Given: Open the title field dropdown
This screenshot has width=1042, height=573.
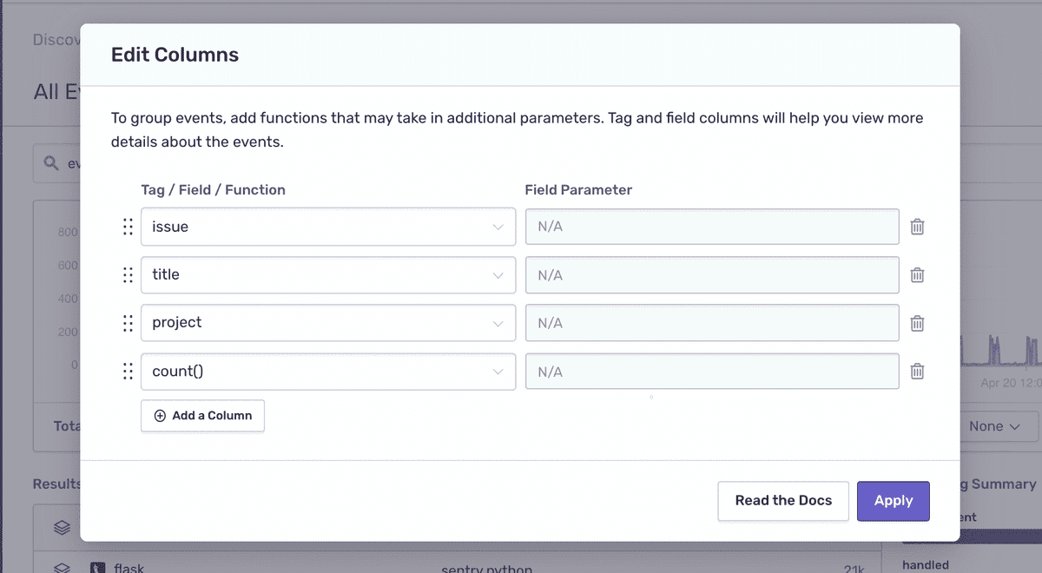Looking at the screenshot, I should (x=328, y=274).
